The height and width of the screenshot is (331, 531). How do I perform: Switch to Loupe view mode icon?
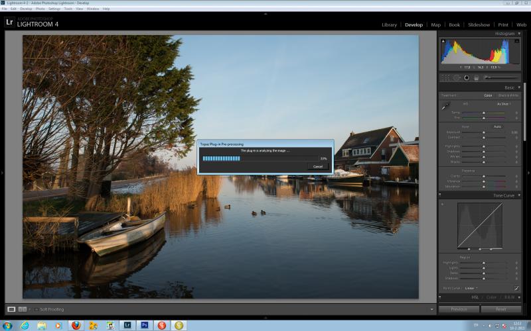[11, 309]
